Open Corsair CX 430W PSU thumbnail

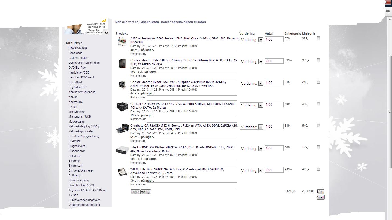pyautogui.click(x=122, y=106)
